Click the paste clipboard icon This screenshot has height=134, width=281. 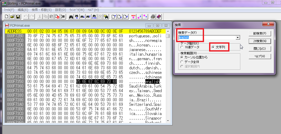click(x=51, y=17)
